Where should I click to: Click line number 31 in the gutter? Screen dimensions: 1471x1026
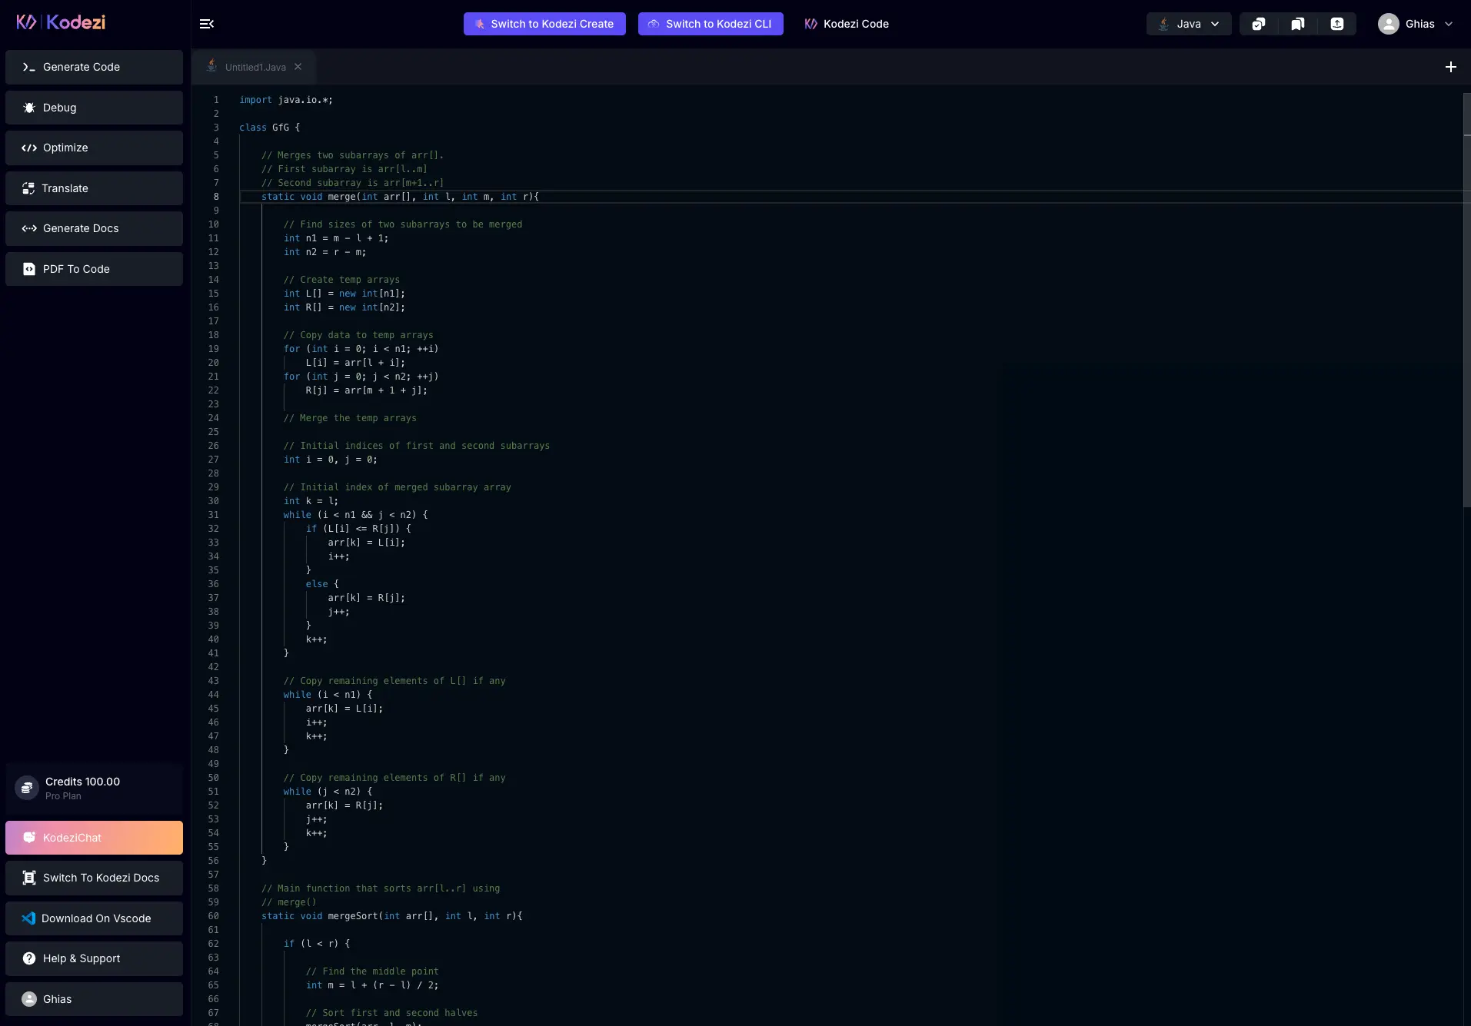click(214, 515)
